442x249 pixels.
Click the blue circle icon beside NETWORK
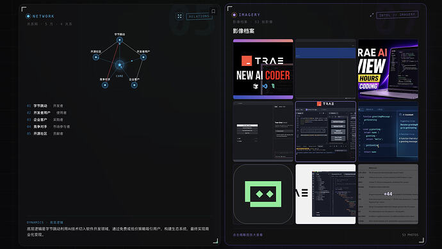tap(28, 17)
